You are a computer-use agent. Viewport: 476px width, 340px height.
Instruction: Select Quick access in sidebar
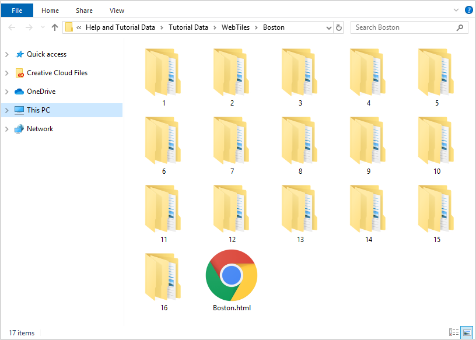tap(47, 54)
